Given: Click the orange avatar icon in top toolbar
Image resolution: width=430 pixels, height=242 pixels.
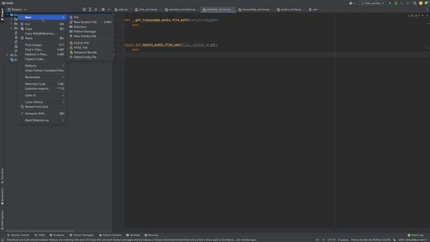Looking at the screenshot, I should pyautogui.click(x=421, y=3).
